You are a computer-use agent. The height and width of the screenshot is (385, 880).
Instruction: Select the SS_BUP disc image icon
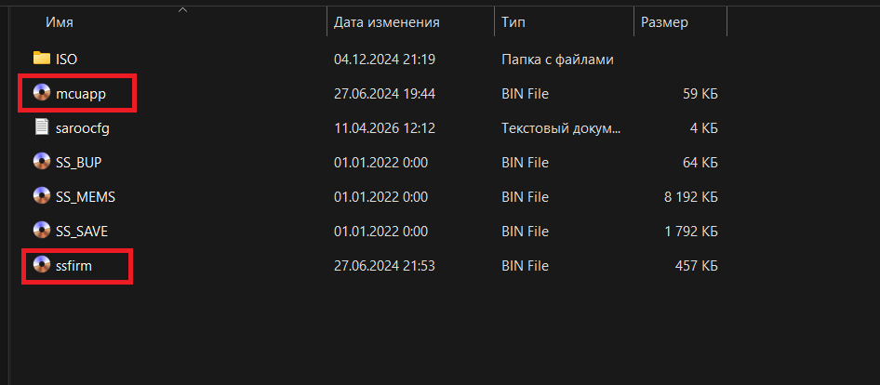coord(42,162)
